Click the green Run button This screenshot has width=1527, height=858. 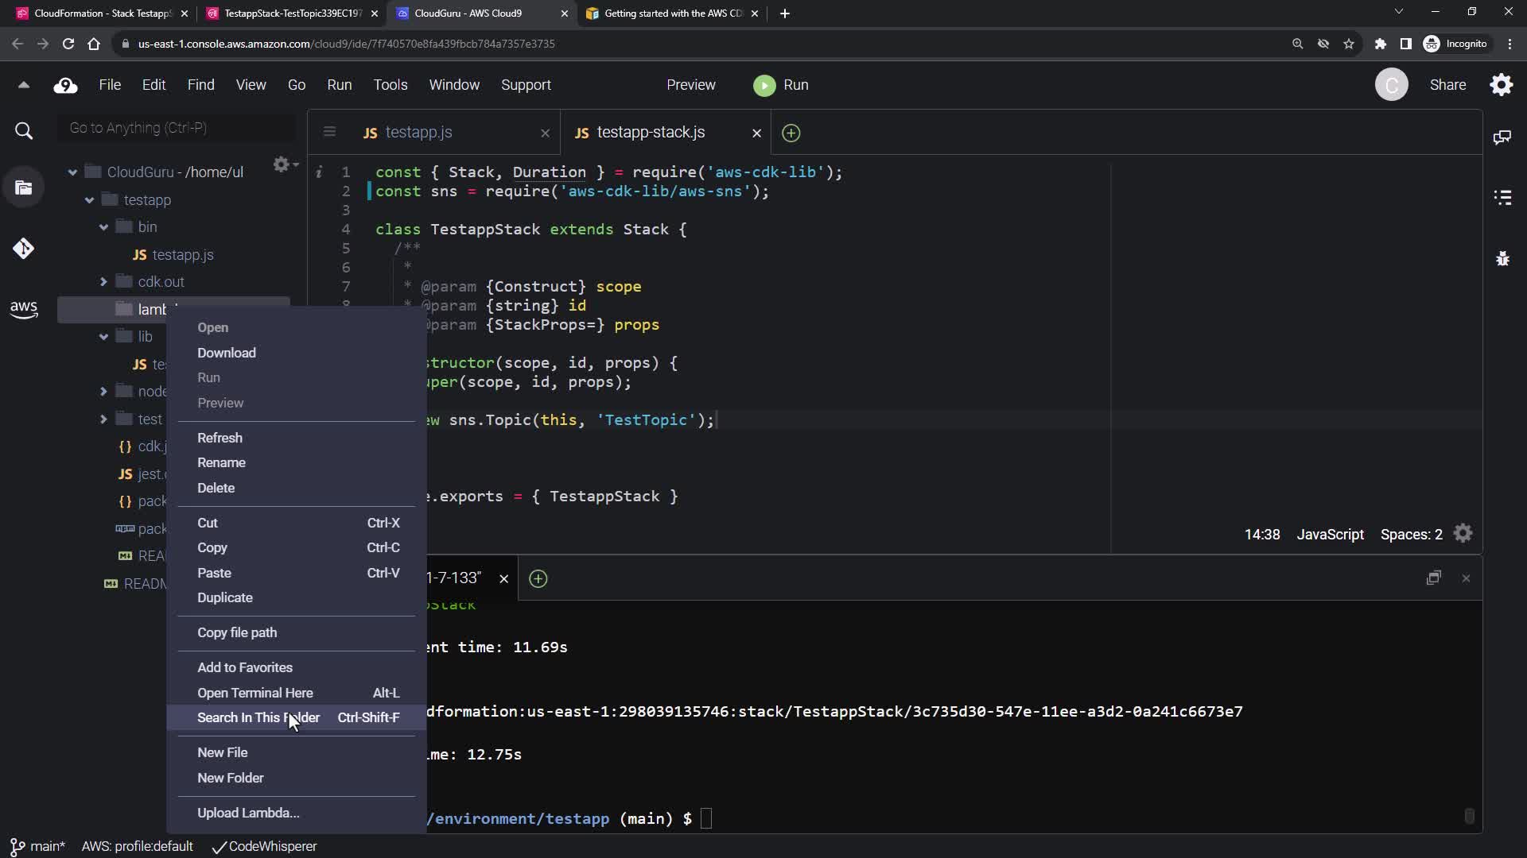(x=781, y=85)
